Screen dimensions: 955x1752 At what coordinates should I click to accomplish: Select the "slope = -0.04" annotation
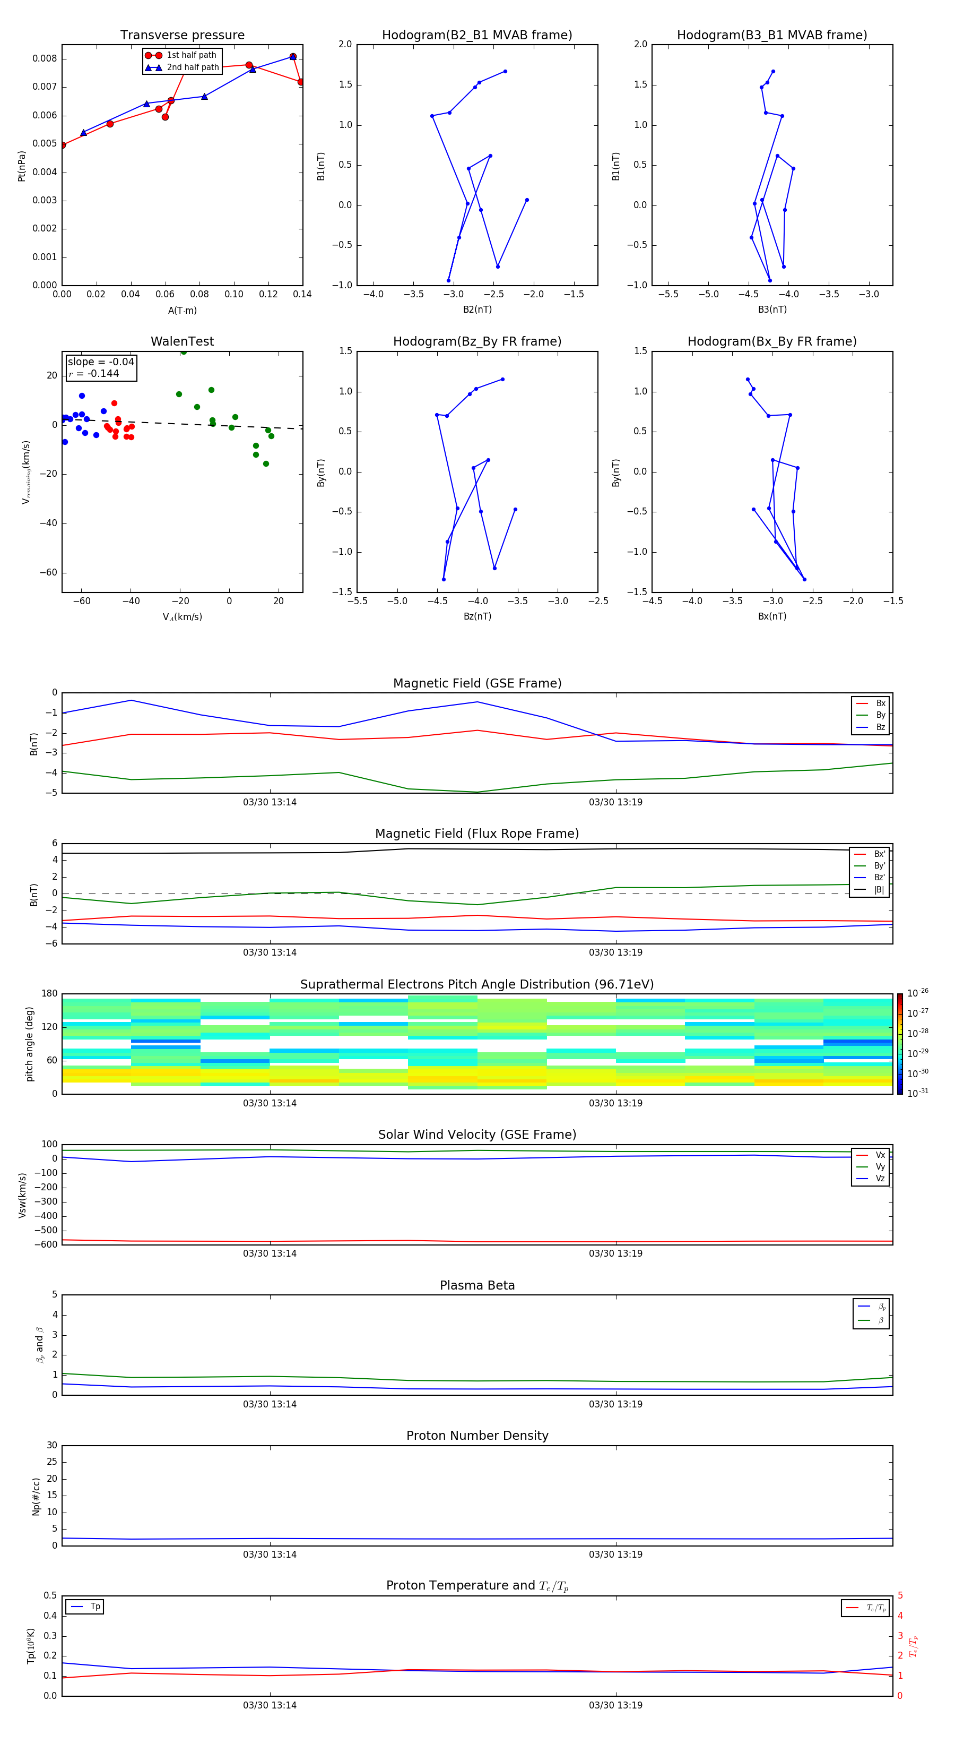[101, 362]
